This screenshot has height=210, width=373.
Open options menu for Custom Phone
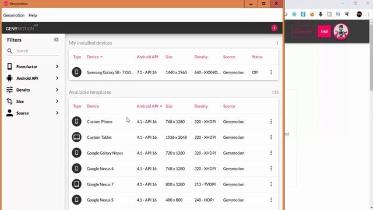tap(271, 121)
